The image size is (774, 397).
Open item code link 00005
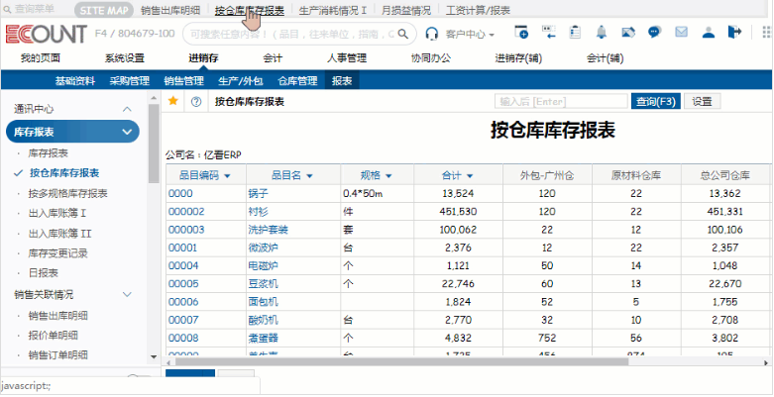point(183,283)
